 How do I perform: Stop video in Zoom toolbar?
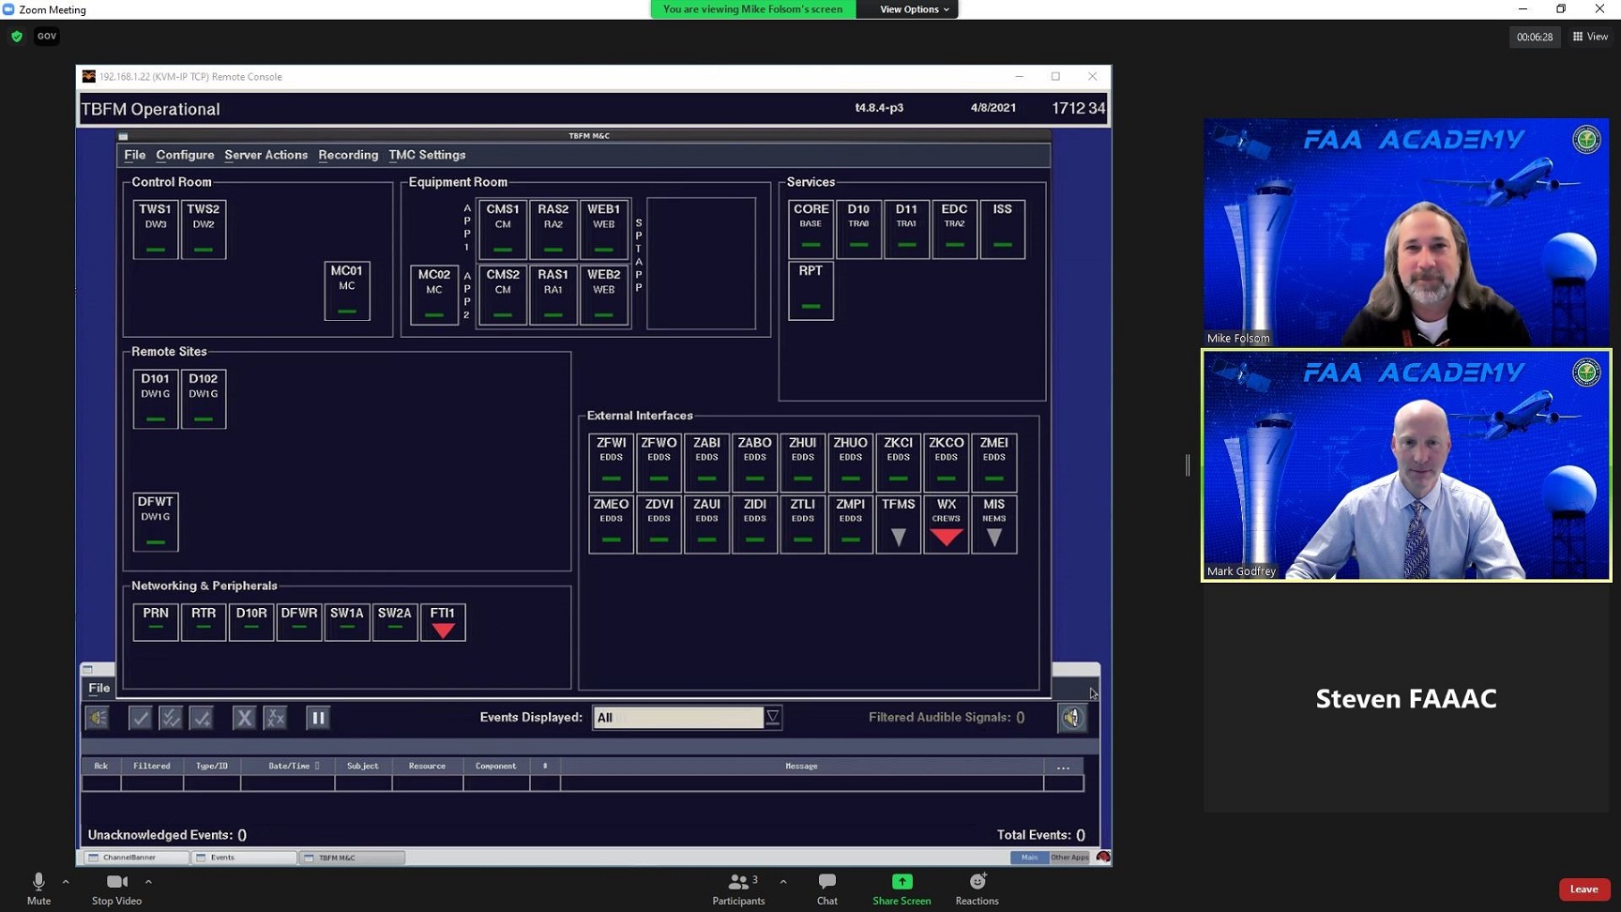(116, 888)
